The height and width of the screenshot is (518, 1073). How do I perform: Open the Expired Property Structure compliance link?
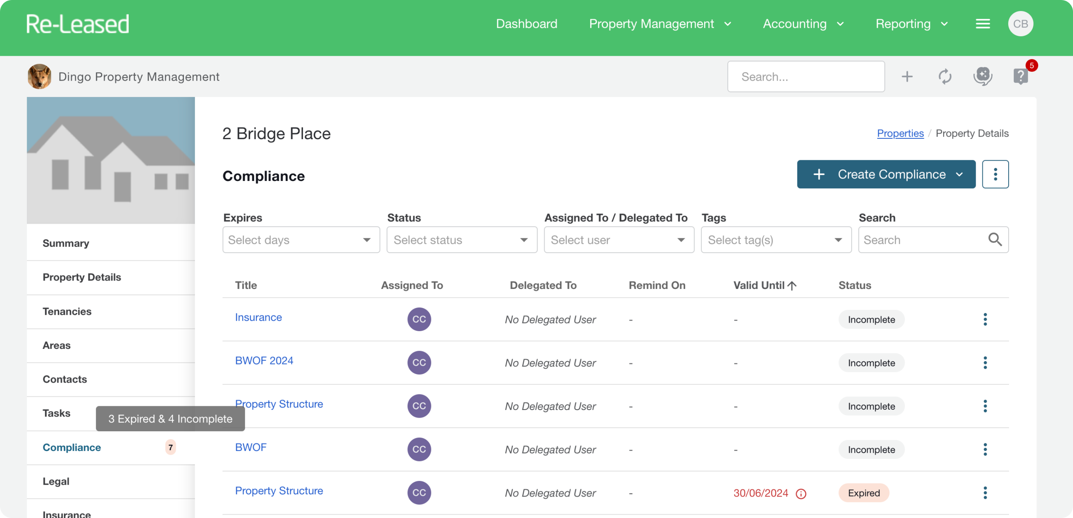(x=279, y=491)
